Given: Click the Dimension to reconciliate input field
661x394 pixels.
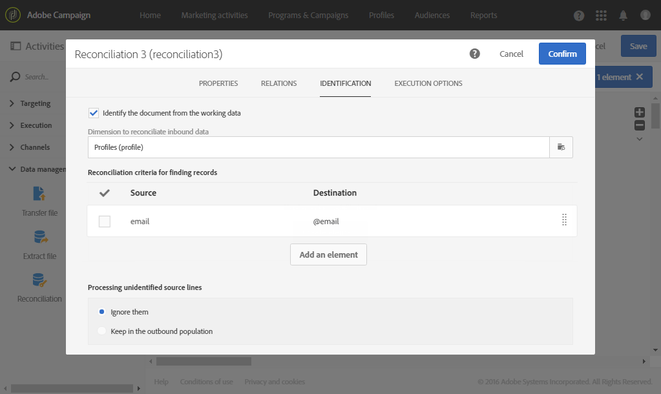Looking at the screenshot, I should tap(319, 147).
